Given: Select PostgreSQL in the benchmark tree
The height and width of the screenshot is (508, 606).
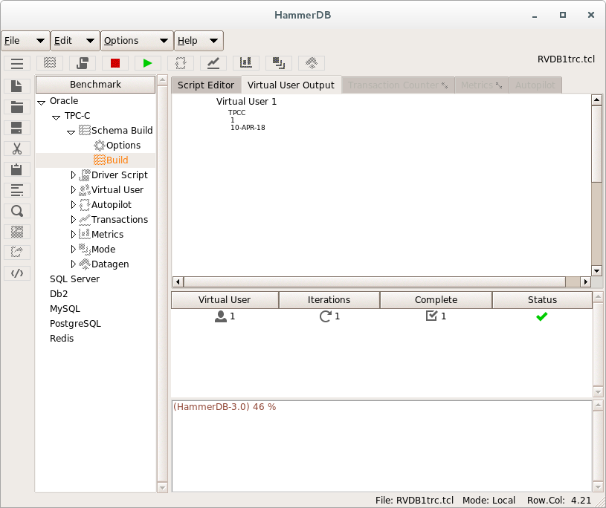Looking at the screenshot, I should click(x=75, y=324).
